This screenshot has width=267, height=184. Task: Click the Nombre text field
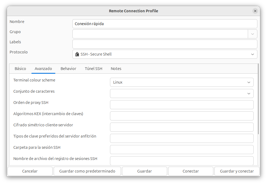165,24
